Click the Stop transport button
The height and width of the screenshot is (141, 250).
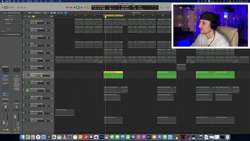(x=74, y=7)
